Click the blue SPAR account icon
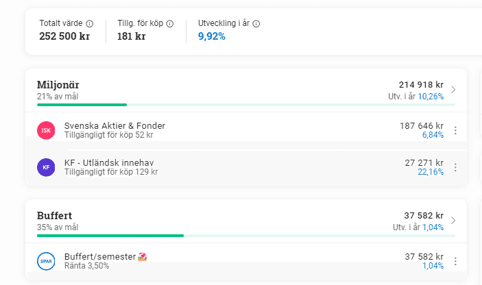 46,261
